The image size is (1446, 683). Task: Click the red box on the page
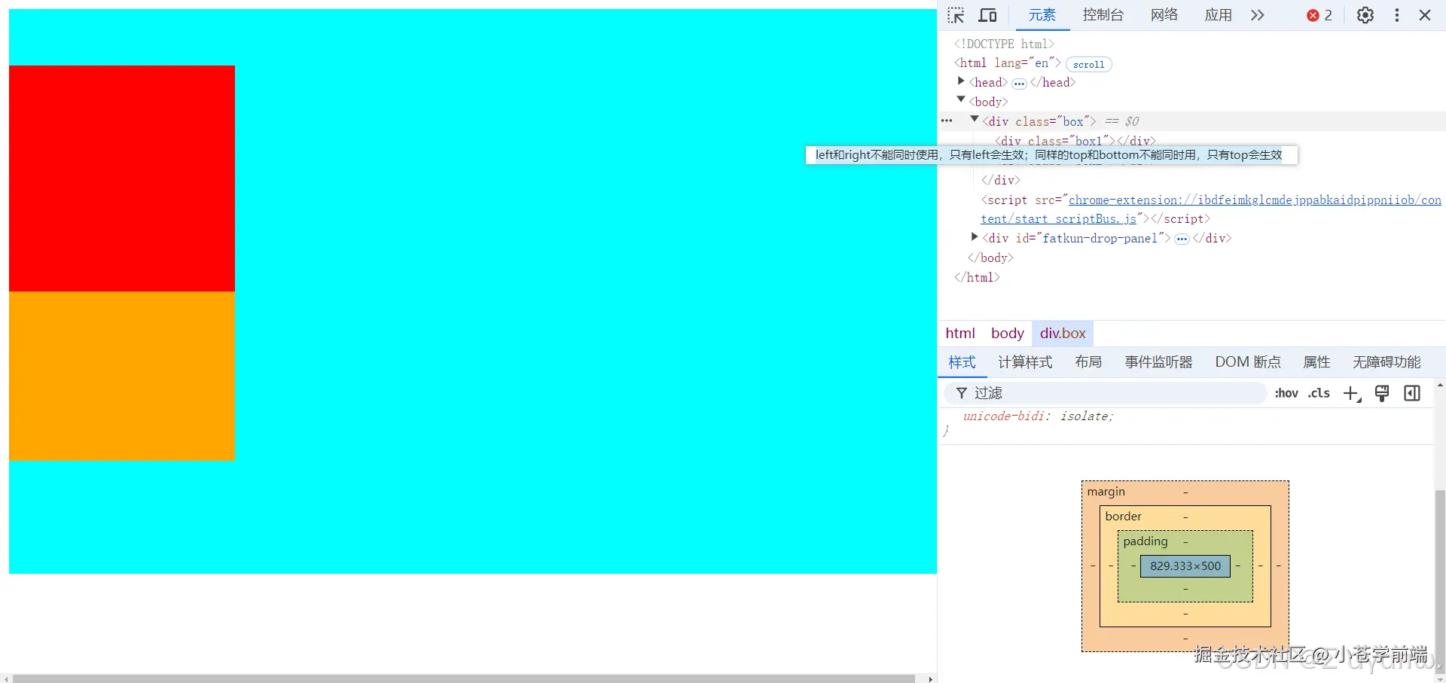pos(122,178)
